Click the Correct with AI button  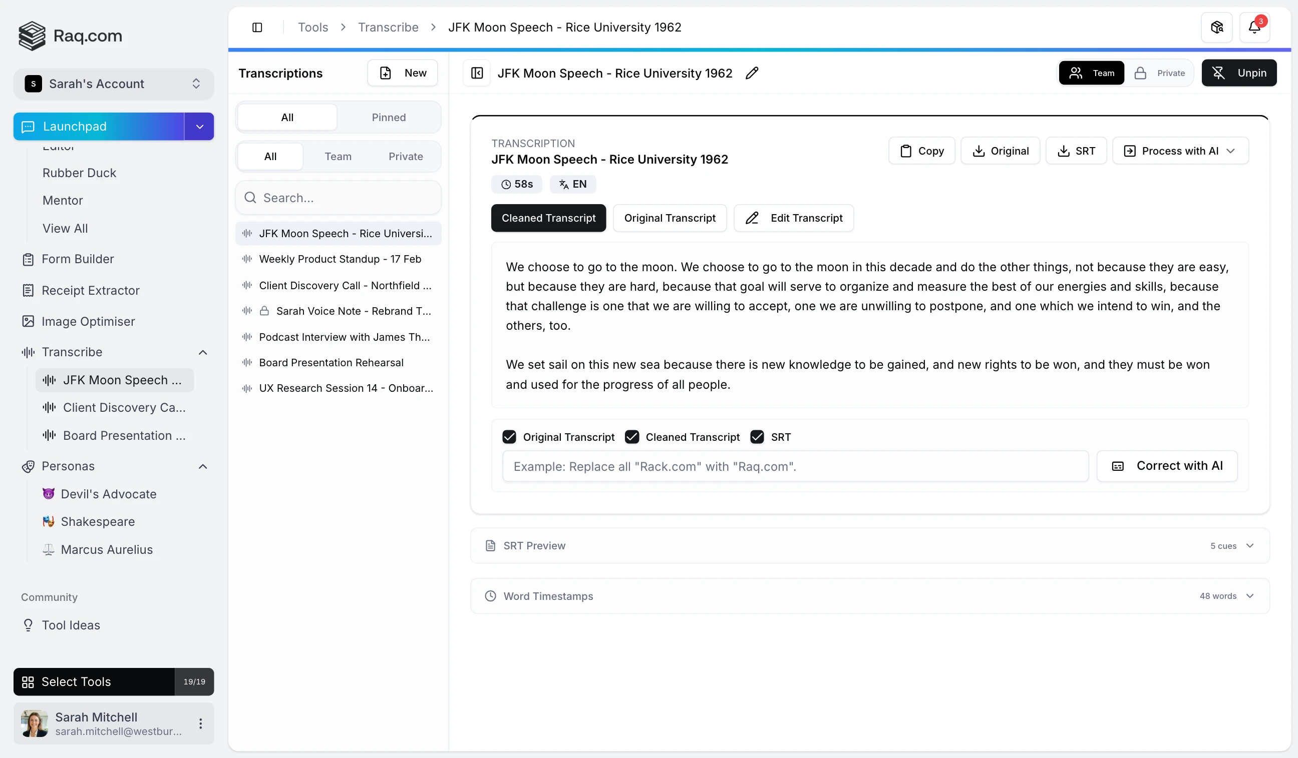1167,466
